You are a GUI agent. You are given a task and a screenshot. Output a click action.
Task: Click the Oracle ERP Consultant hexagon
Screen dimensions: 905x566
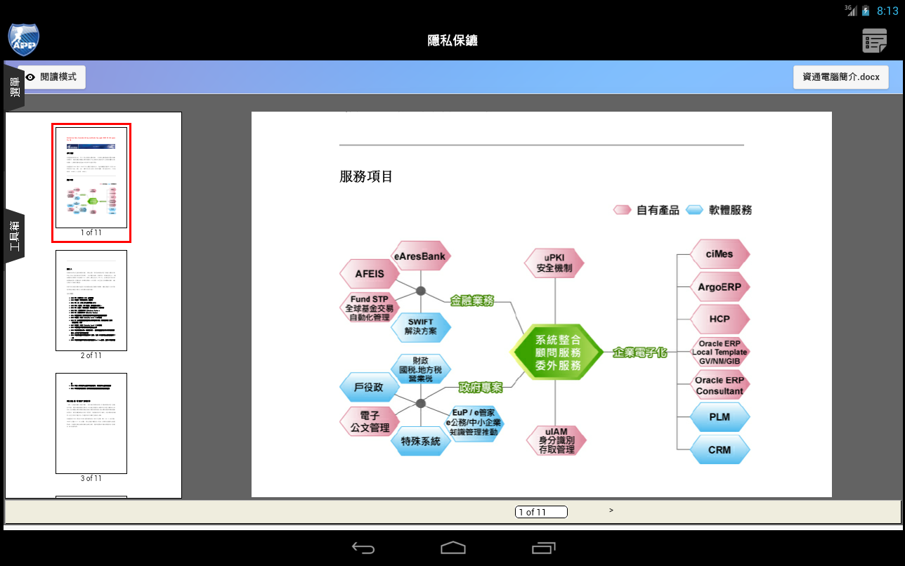click(x=720, y=385)
